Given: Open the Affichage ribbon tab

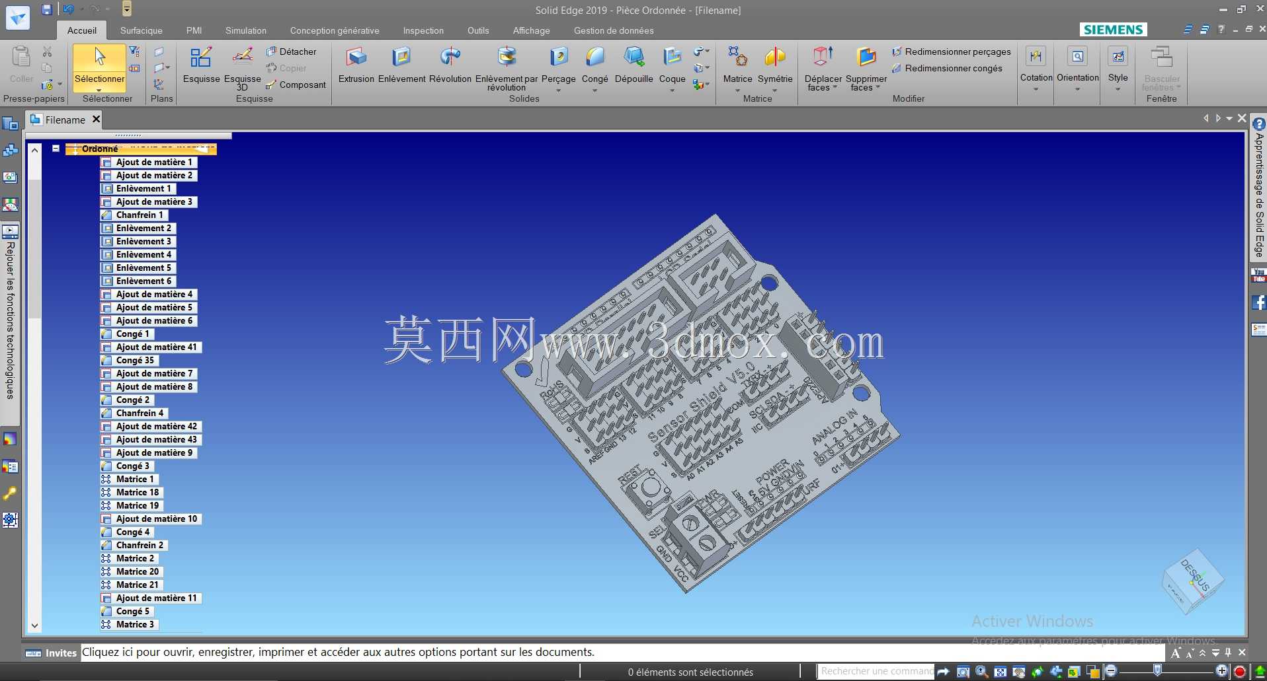Looking at the screenshot, I should pos(531,30).
